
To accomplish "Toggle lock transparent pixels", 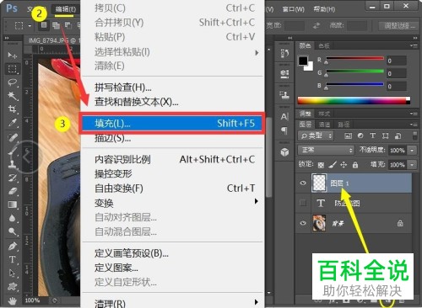I will pos(321,165).
